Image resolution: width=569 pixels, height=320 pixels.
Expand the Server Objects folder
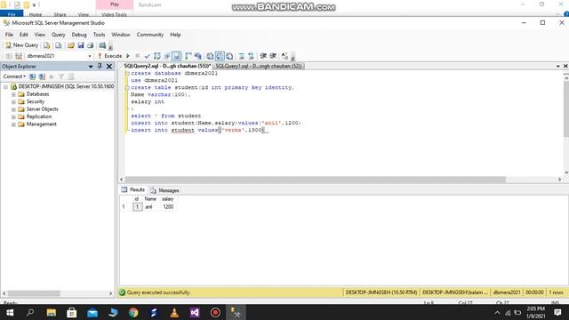click(x=13, y=109)
